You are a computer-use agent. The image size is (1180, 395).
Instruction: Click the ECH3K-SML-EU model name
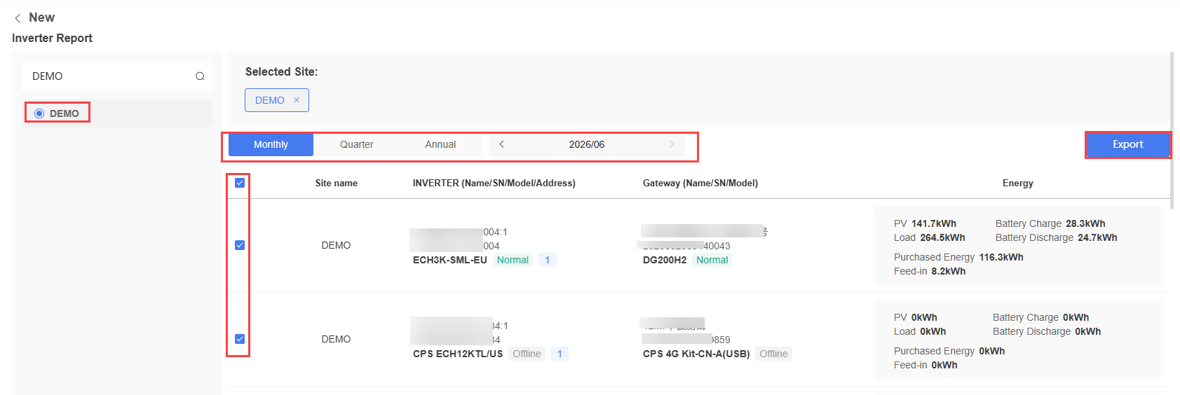click(x=450, y=260)
